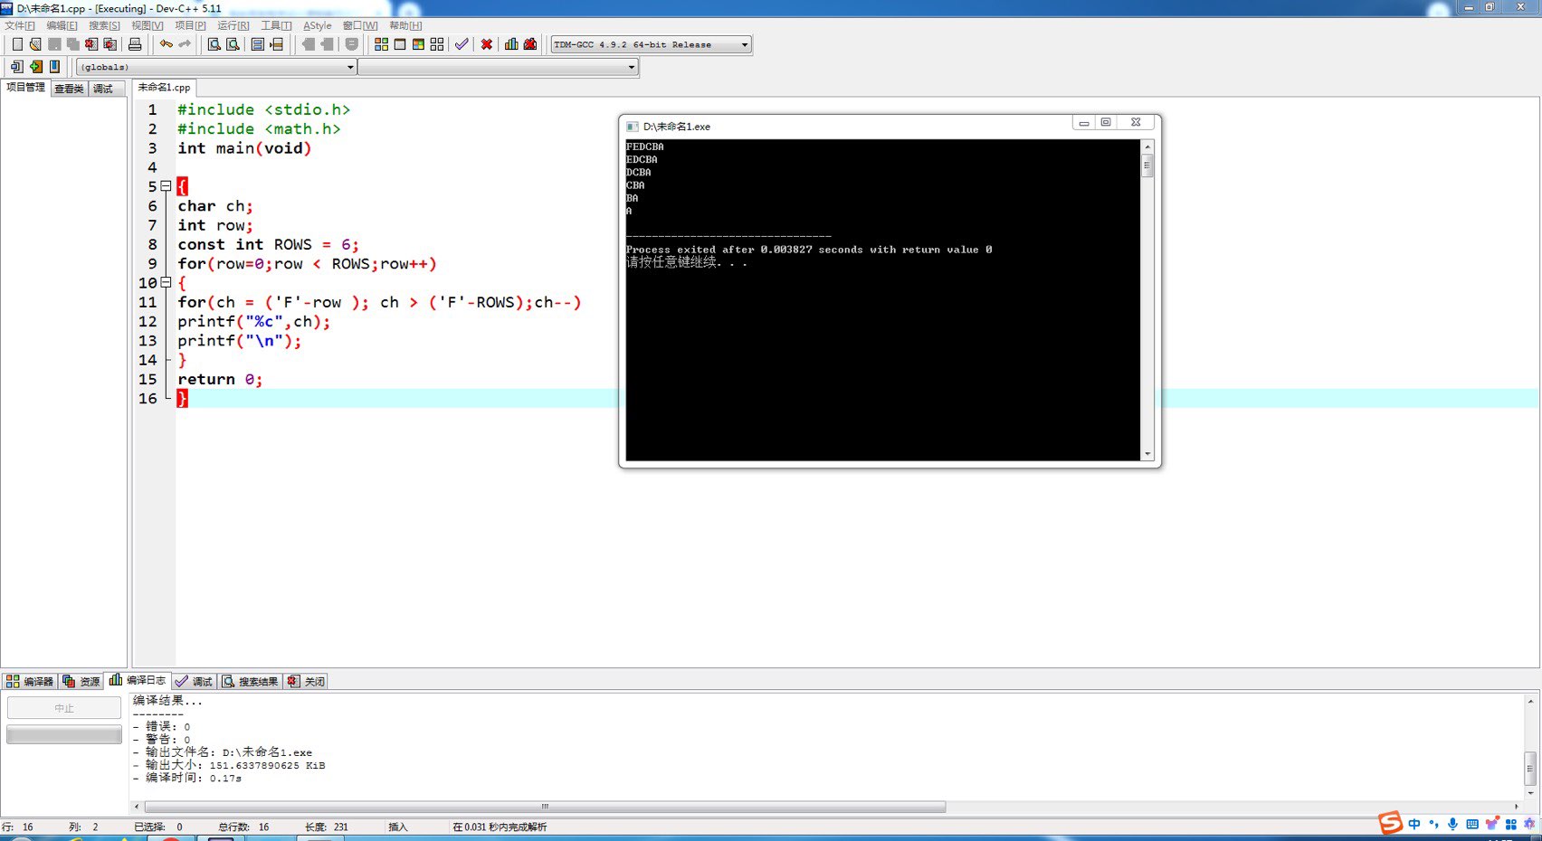Collapse the code fold at line 5

click(x=166, y=186)
